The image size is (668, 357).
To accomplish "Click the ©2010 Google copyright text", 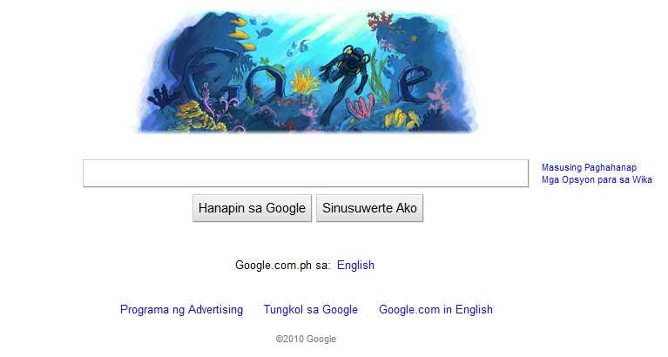I will pos(306,339).
